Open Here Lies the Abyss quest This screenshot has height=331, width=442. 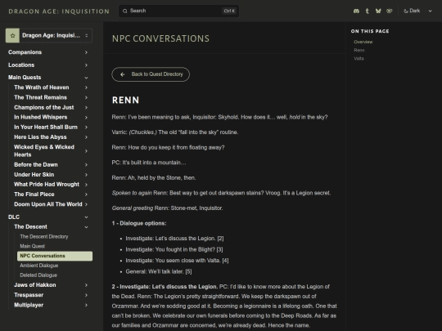[x=40, y=137]
